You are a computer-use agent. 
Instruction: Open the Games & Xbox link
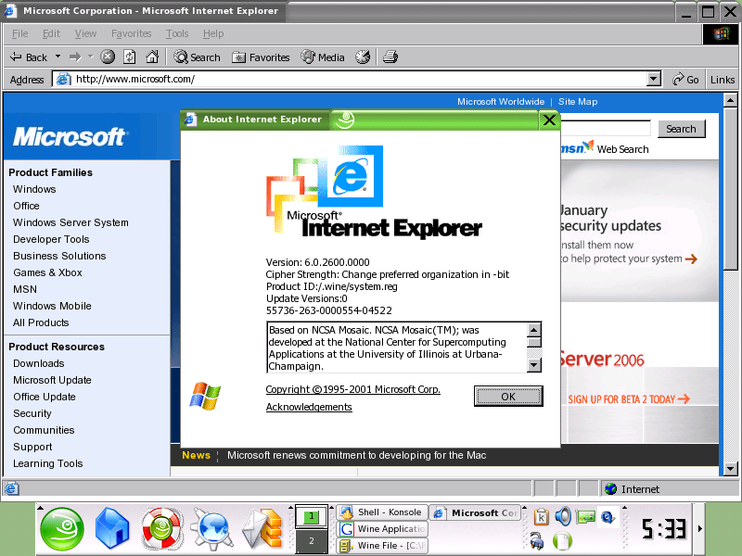[48, 272]
